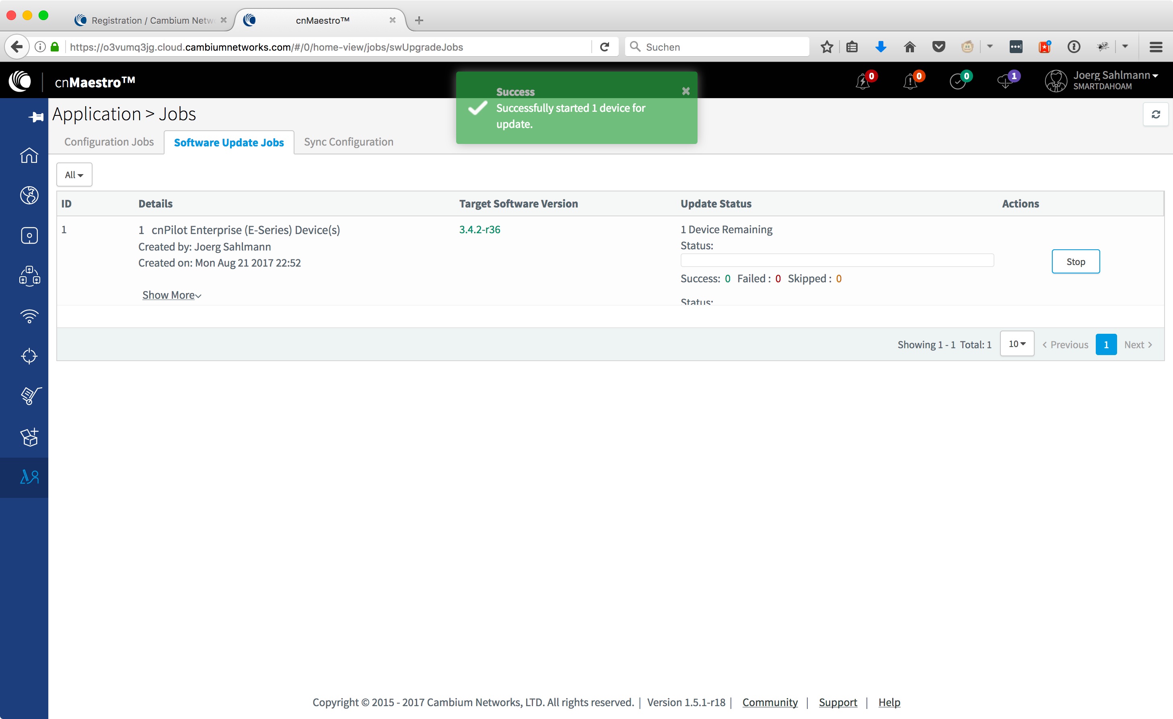The width and height of the screenshot is (1173, 719).
Task: Open the Home icon in the left sidebar
Action: point(29,155)
